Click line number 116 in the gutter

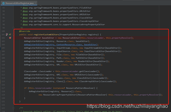point(3,85)
